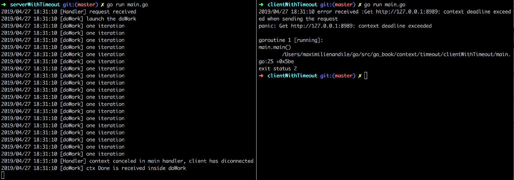The width and height of the screenshot is (514, 180).
Task: Click the green arrow before clientWithTimeout in first line
Action: click(261, 4)
